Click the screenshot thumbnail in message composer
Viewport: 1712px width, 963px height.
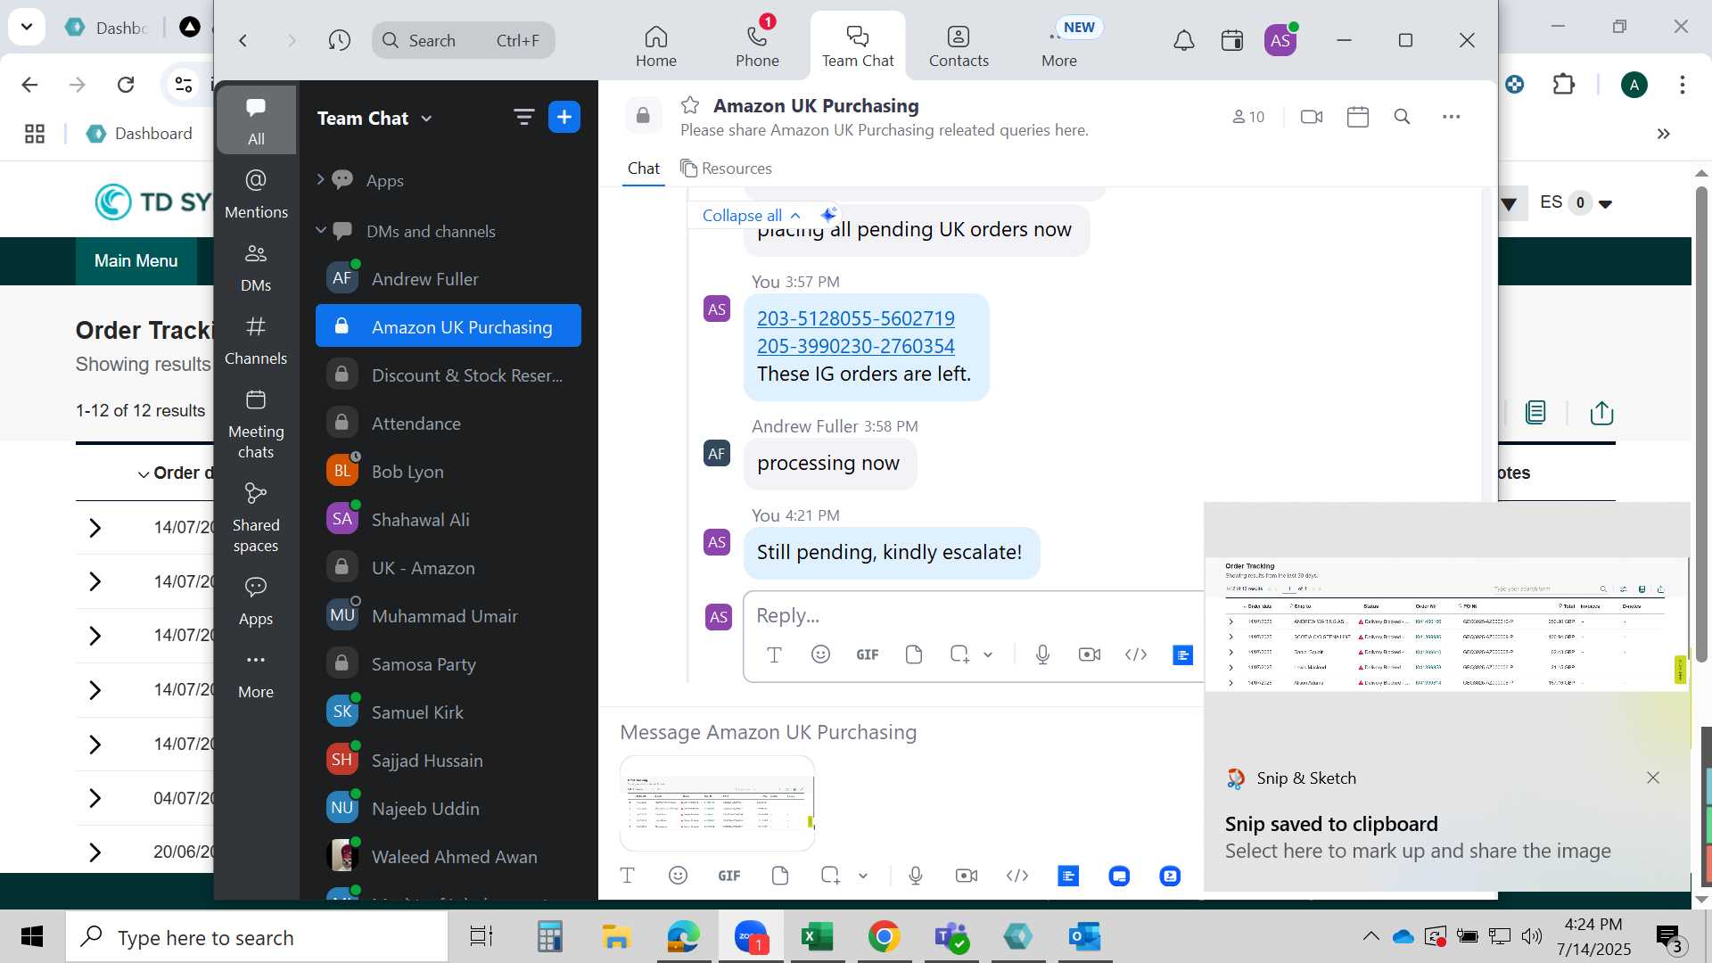tap(717, 802)
